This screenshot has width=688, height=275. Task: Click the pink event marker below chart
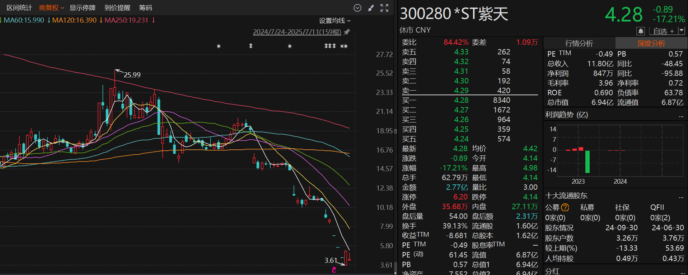tap(334, 270)
